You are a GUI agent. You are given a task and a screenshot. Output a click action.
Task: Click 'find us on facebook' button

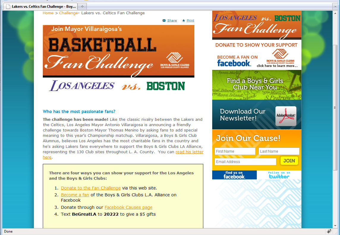[x=234, y=175]
